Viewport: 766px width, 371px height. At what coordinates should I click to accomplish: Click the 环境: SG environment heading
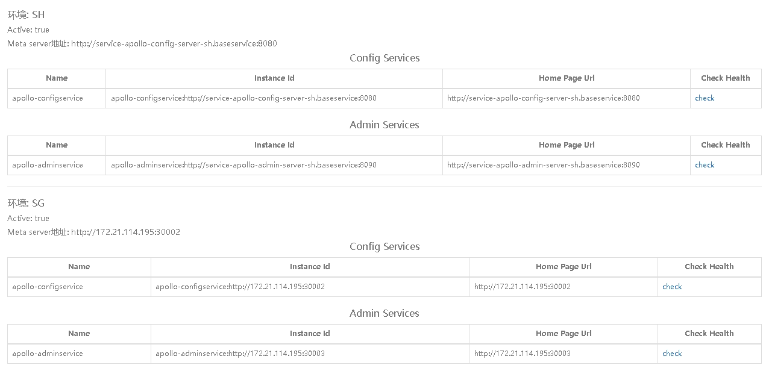[x=26, y=204]
